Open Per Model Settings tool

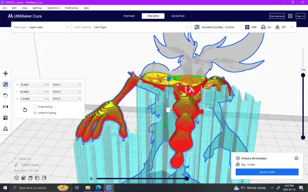(x=6, y=117)
